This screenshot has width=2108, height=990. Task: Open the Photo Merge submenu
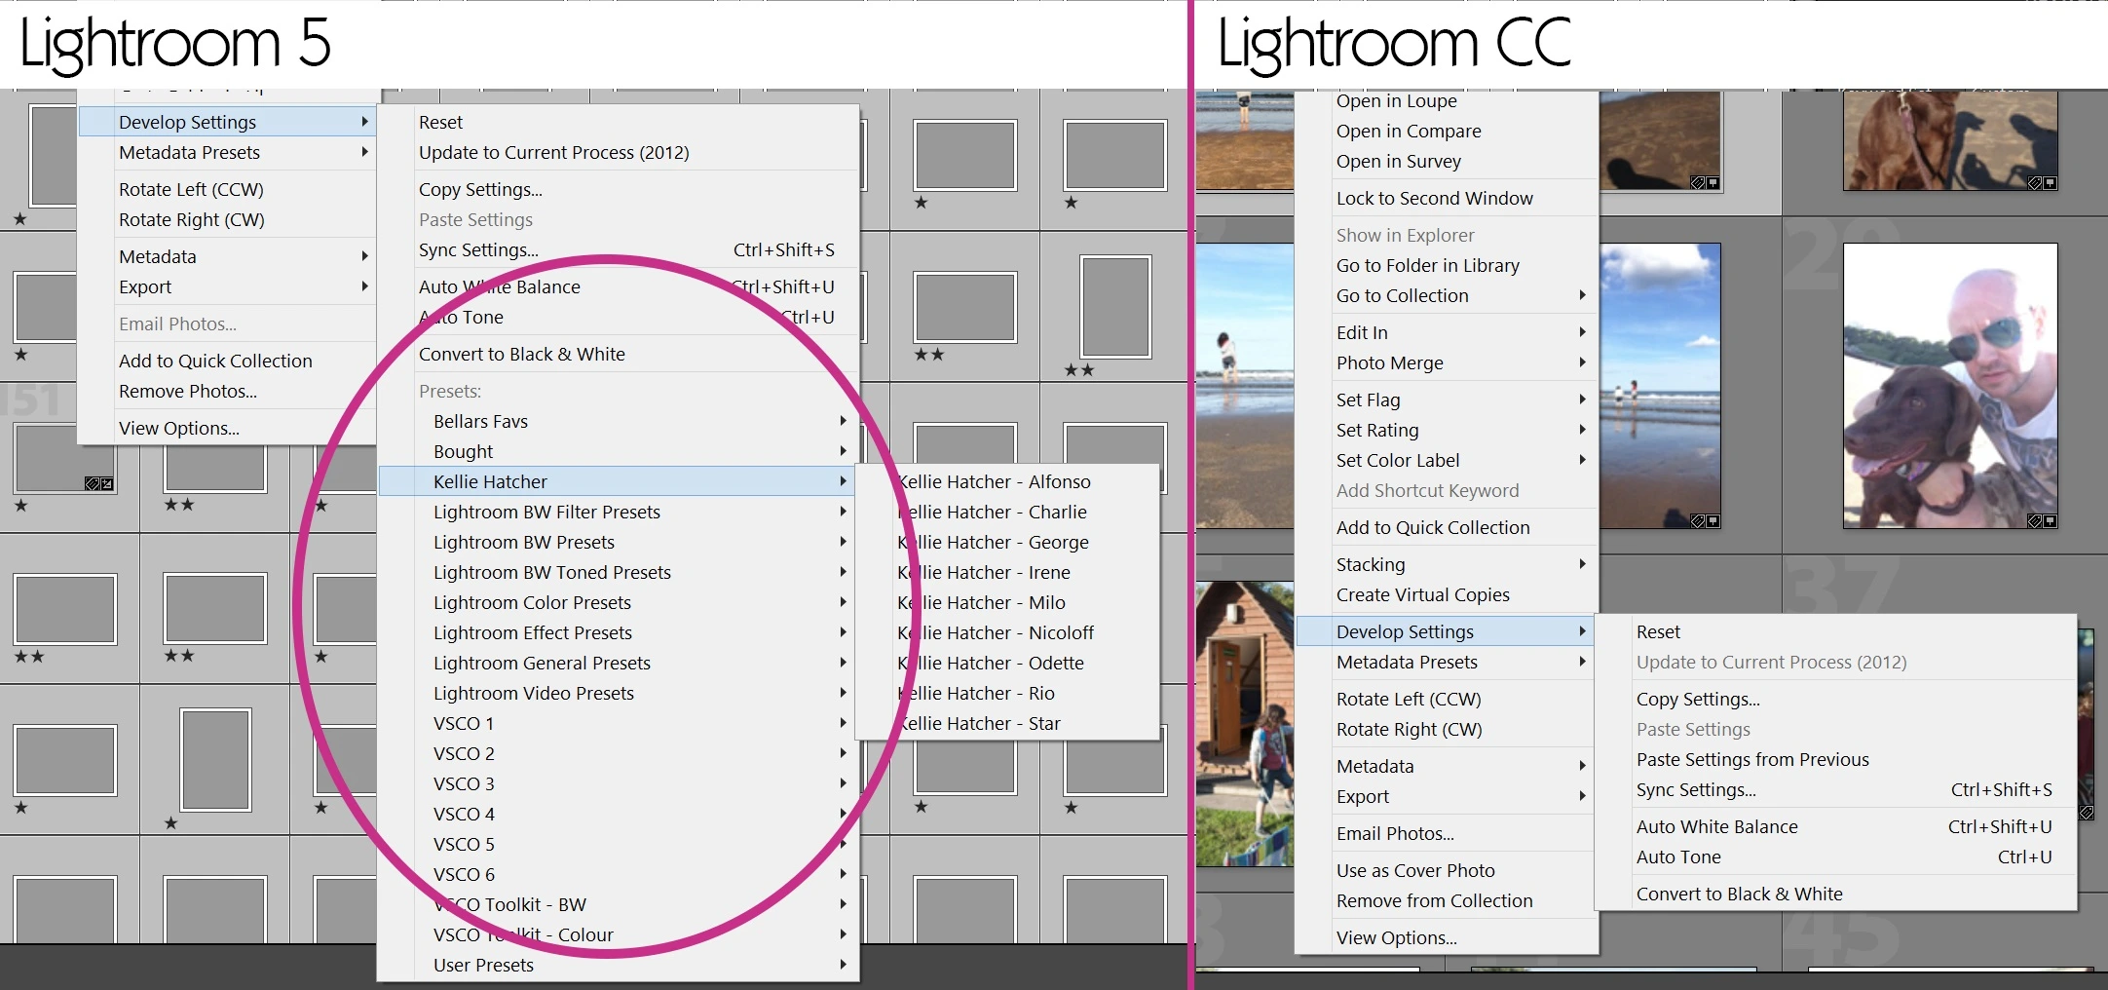(1447, 362)
